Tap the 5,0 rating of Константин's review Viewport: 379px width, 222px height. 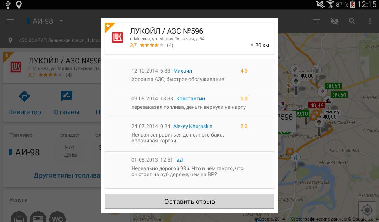pos(244,98)
